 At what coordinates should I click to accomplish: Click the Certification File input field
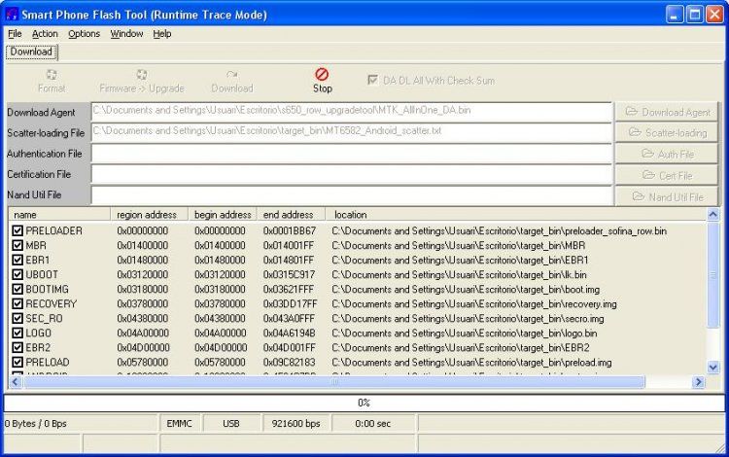click(x=352, y=174)
